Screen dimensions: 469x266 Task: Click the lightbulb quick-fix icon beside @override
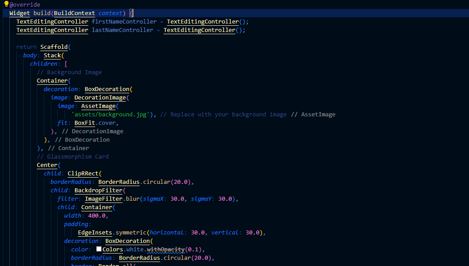6,4
